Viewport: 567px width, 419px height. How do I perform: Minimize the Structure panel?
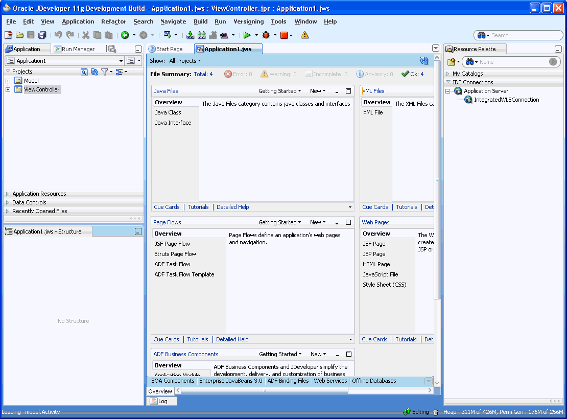138,231
